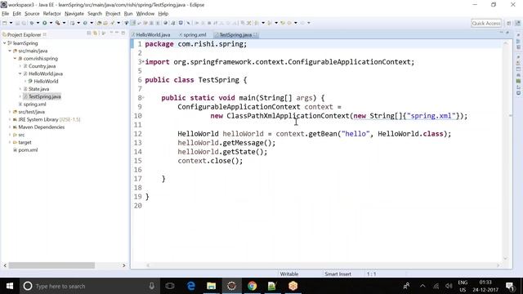Click the green Run toolbar button
The height and width of the screenshot is (294, 523).
coord(44,23)
